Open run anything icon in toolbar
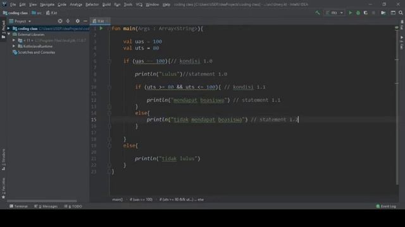 tap(383, 13)
